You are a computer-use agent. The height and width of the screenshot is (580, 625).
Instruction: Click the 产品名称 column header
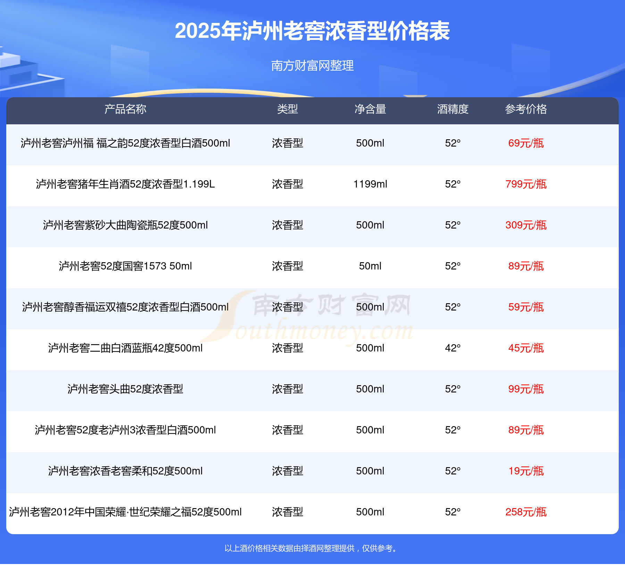(125, 109)
